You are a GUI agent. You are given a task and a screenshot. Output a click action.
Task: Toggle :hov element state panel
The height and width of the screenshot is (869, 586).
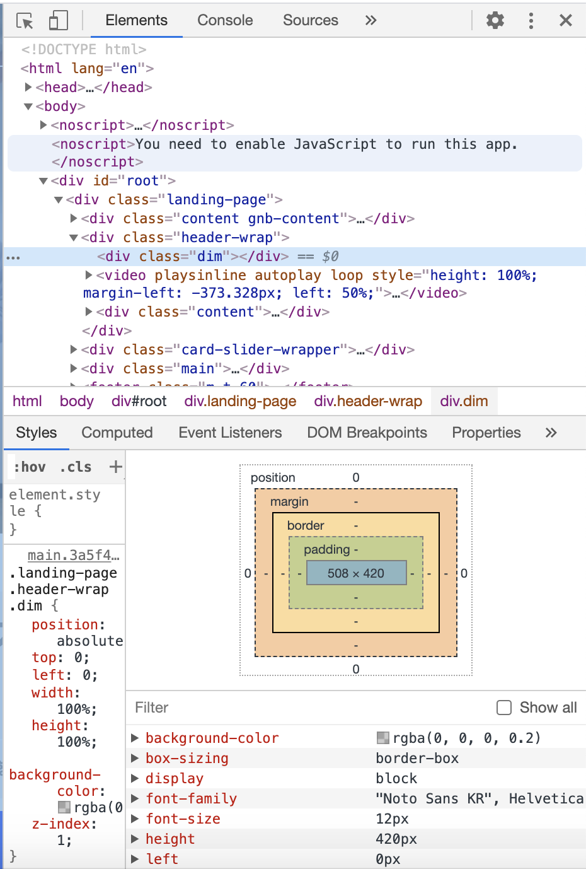(x=30, y=467)
